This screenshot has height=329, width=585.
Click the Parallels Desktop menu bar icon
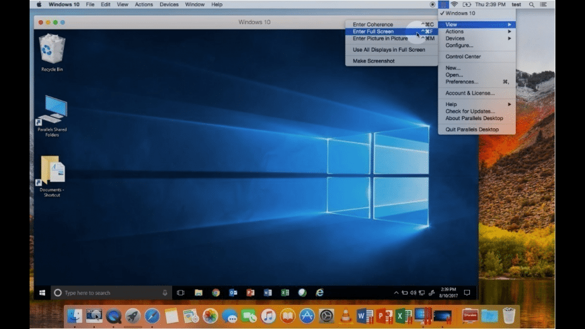(443, 5)
